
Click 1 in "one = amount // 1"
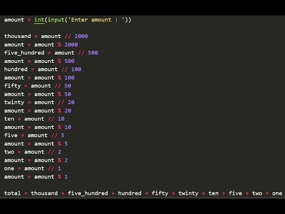click(x=59, y=168)
